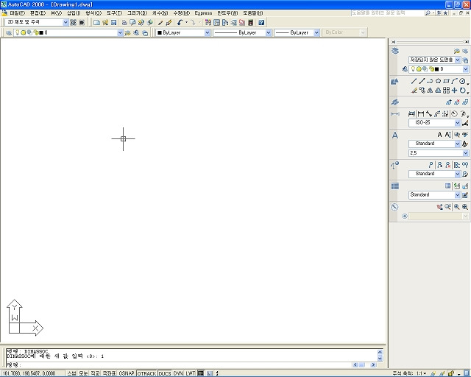Click the command window scroll down arrow
The height and width of the screenshot is (377, 471).
(x=380, y=359)
